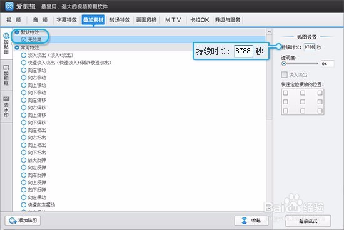Screen dimensions: 344x230
Task: Click the effects list scroll-up arrow
Action: [269, 32]
